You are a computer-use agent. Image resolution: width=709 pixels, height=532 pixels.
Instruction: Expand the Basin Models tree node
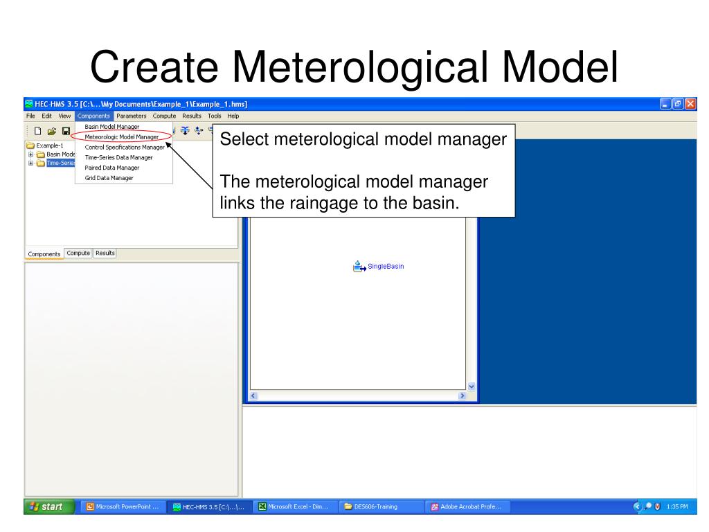30,154
